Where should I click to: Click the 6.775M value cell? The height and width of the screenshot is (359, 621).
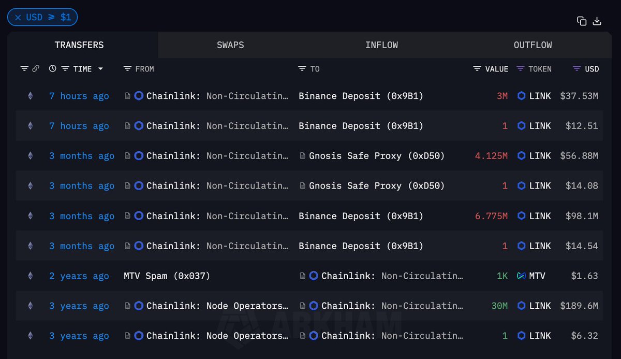492,216
